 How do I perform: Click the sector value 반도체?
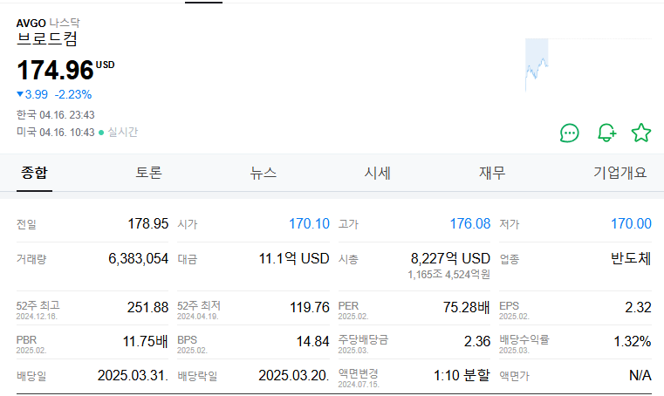pyautogui.click(x=631, y=258)
